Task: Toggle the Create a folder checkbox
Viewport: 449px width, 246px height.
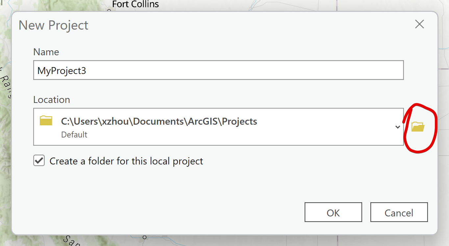Action: (39, 161)
